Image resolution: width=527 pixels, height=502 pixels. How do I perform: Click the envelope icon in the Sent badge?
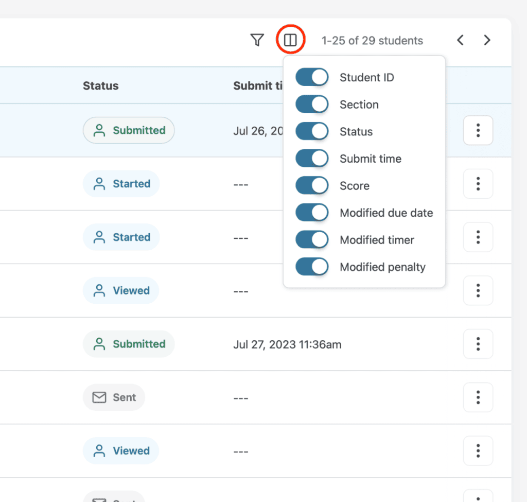[100, 397]
